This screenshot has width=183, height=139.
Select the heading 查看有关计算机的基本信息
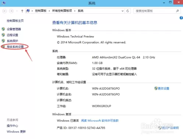click(x=75, y=22)
